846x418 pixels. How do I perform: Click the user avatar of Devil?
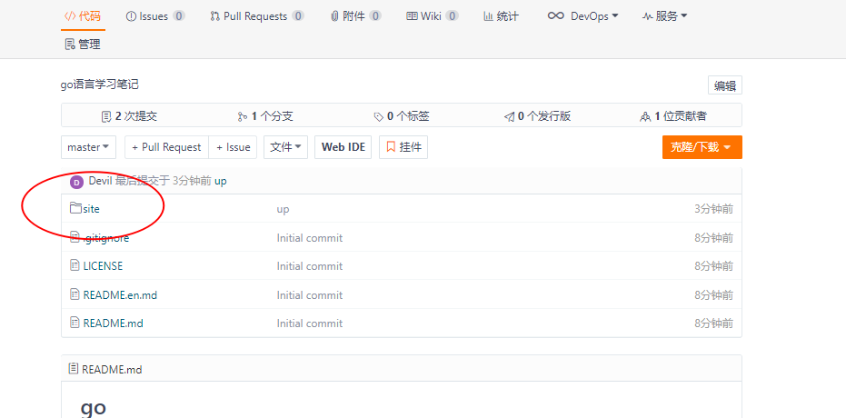(76, 181)
